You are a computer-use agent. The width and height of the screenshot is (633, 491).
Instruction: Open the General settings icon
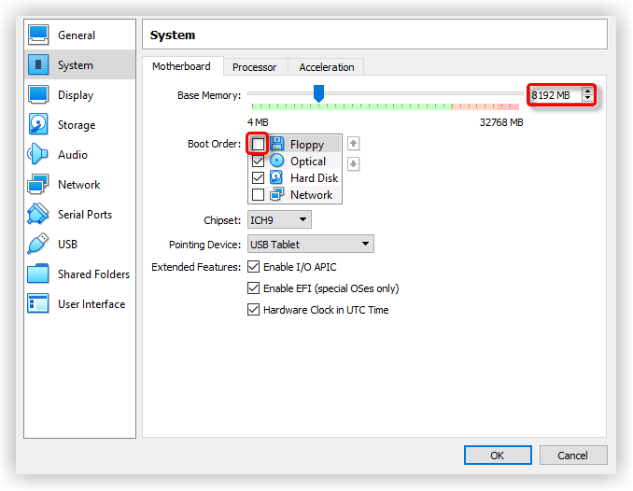pos(38,35)
